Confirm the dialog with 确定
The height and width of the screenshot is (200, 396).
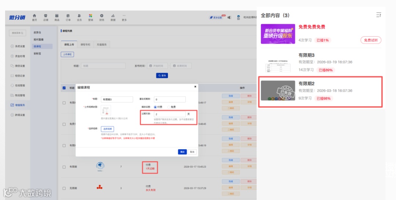click(182, 152)
